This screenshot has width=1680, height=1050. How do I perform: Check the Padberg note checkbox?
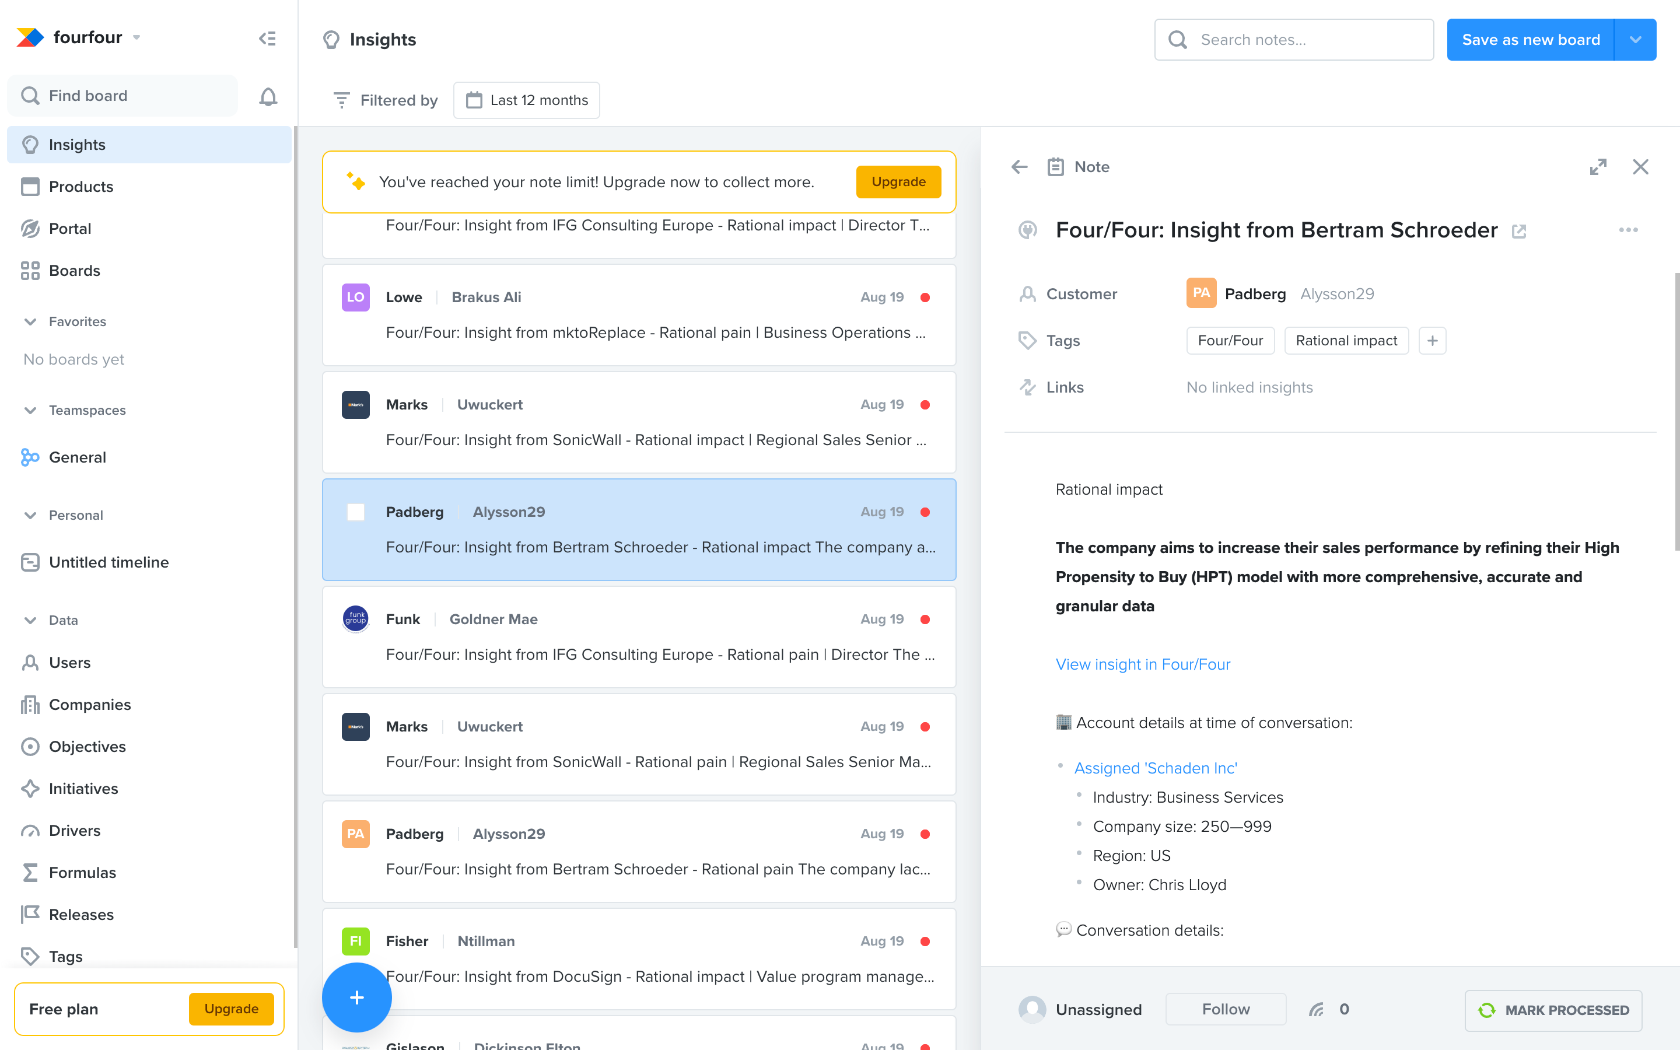click(x=355, y=512)
